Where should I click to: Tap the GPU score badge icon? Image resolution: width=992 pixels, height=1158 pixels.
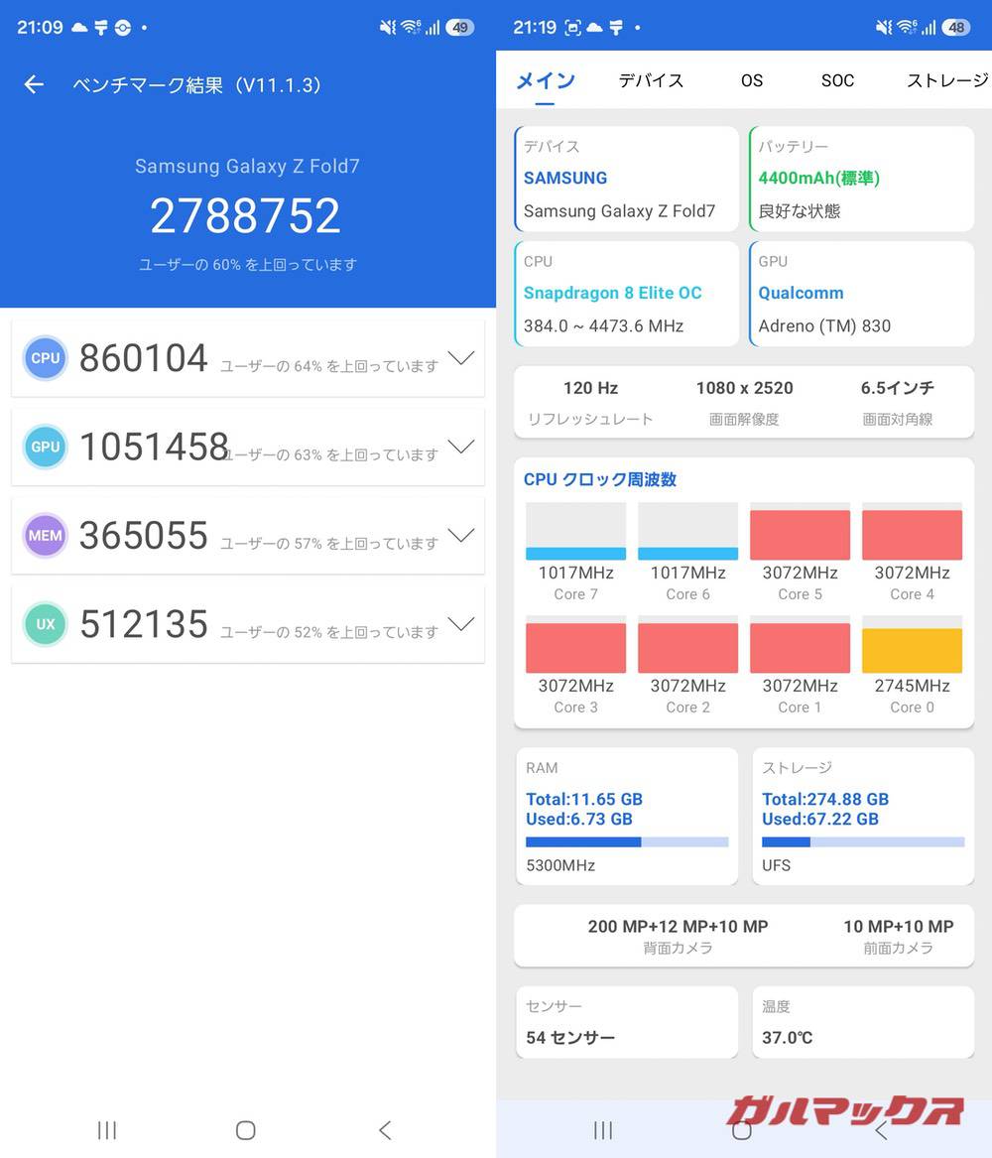coord(45,447)
